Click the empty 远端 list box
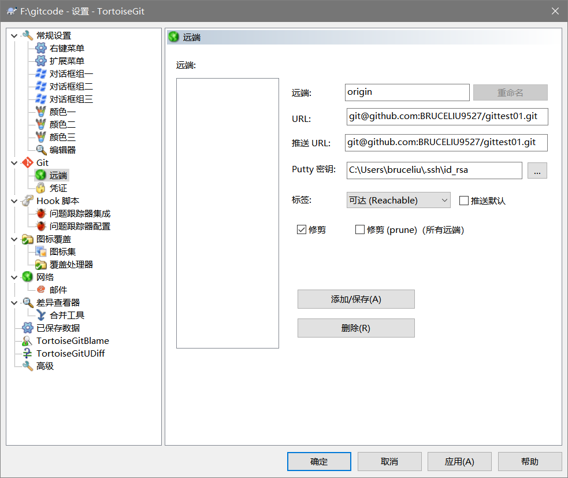568x478 pixels. click(228, 213)
